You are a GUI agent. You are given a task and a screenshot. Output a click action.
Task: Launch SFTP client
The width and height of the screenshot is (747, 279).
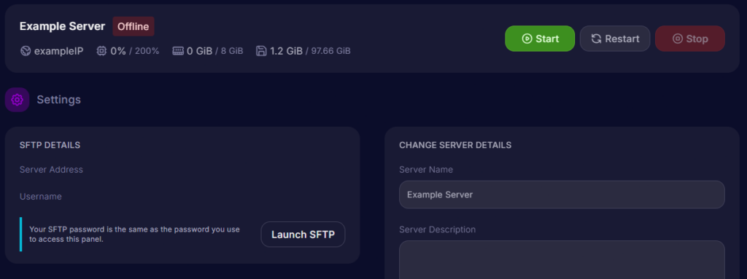pyautogui.click(x=303, y=235)
